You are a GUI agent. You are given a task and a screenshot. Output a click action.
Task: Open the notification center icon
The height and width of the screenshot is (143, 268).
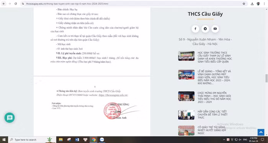point(263,140)
